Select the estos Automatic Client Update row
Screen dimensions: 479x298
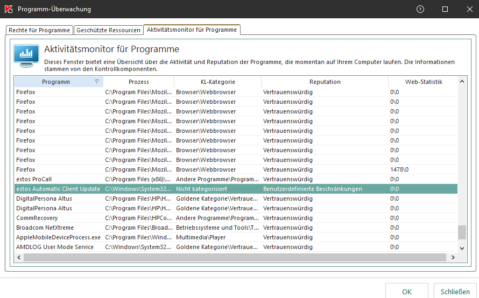pos(236,189)
